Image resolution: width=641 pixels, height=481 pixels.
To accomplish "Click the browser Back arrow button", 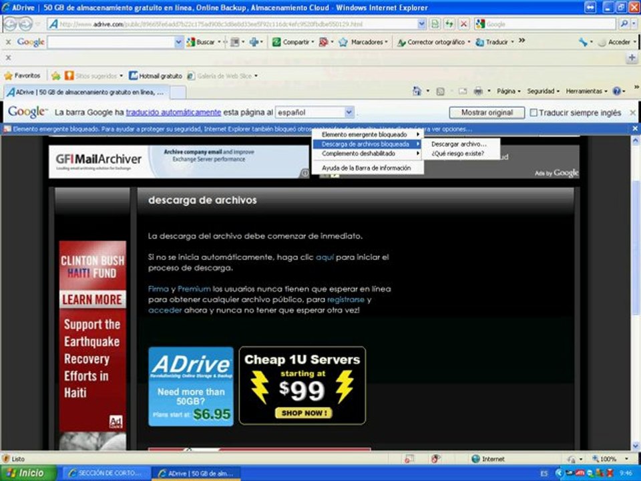I will 10,24.
